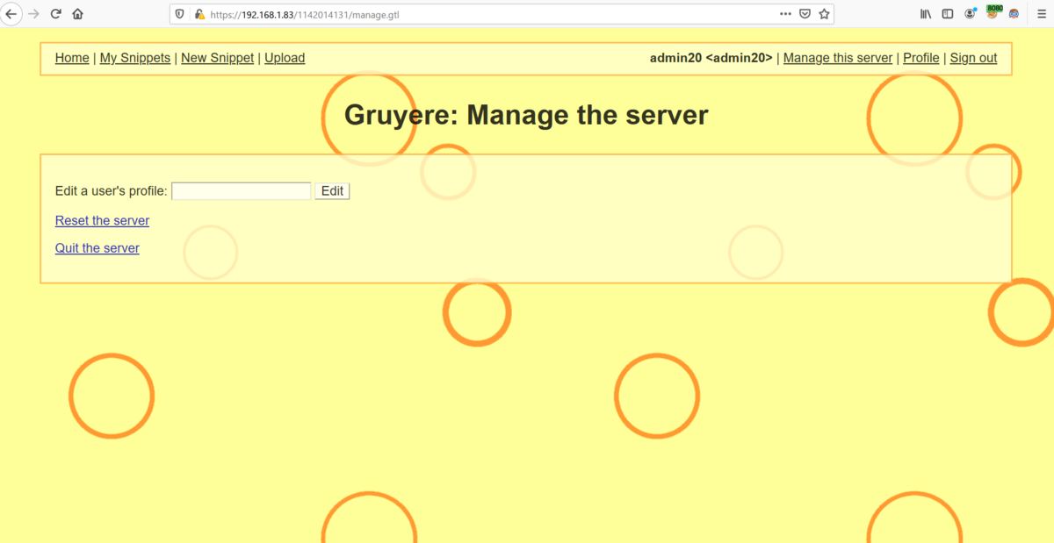Go to the Home link

[x=72, y=58]
